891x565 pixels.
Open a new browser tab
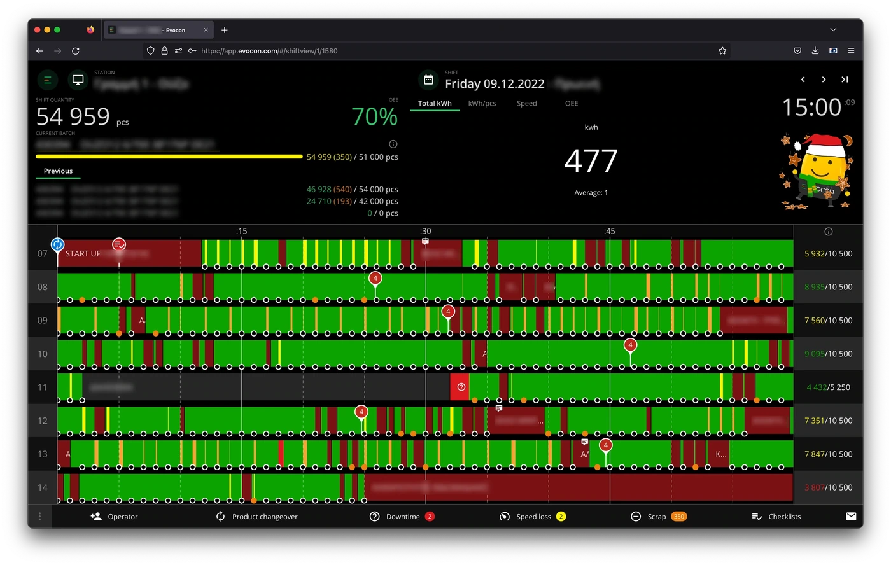[x=225, y=30]
